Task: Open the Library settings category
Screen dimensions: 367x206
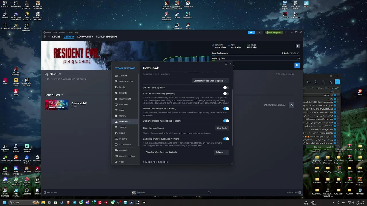Action: tap(124, 116)
